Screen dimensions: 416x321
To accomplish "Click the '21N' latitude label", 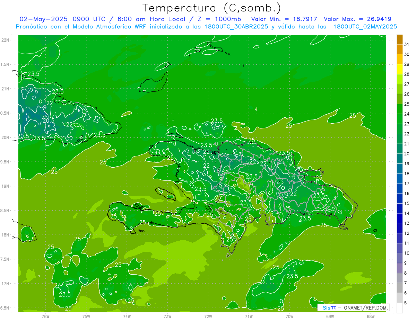I will tap(6, 89).
